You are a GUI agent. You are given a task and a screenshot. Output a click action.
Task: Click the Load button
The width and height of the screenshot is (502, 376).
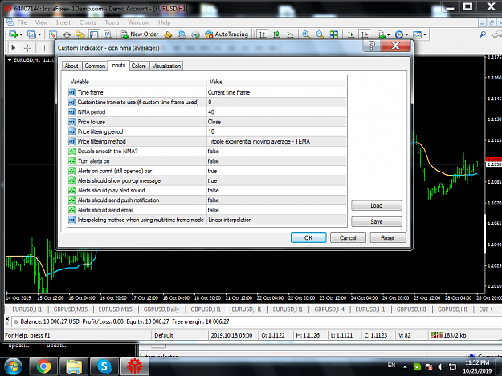pos(377,205)
